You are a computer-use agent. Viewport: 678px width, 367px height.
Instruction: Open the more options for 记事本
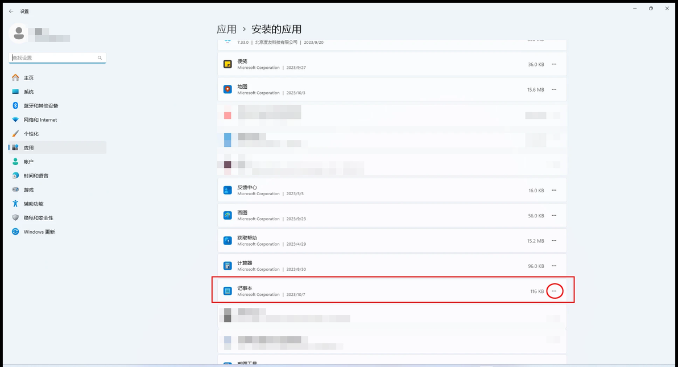555,291
